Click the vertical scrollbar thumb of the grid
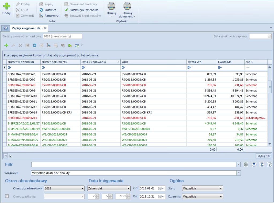The width and height of the screenshot is (274, 203). (x=270, y=87)
